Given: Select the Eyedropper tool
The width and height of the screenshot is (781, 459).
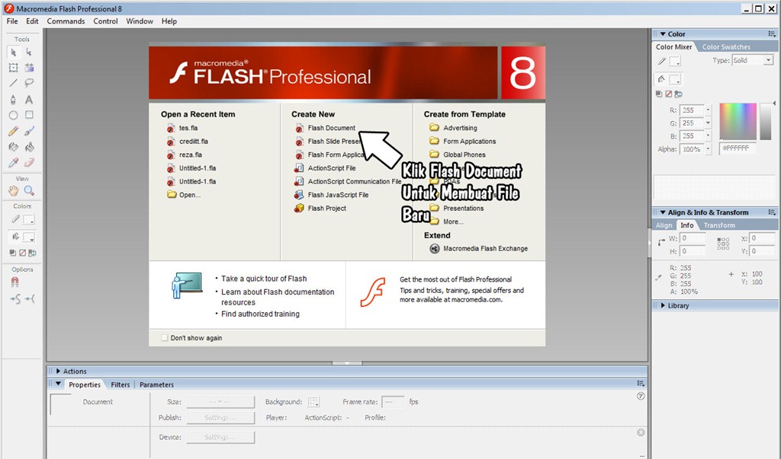Looking at the screenshot, I should [14, 163].
